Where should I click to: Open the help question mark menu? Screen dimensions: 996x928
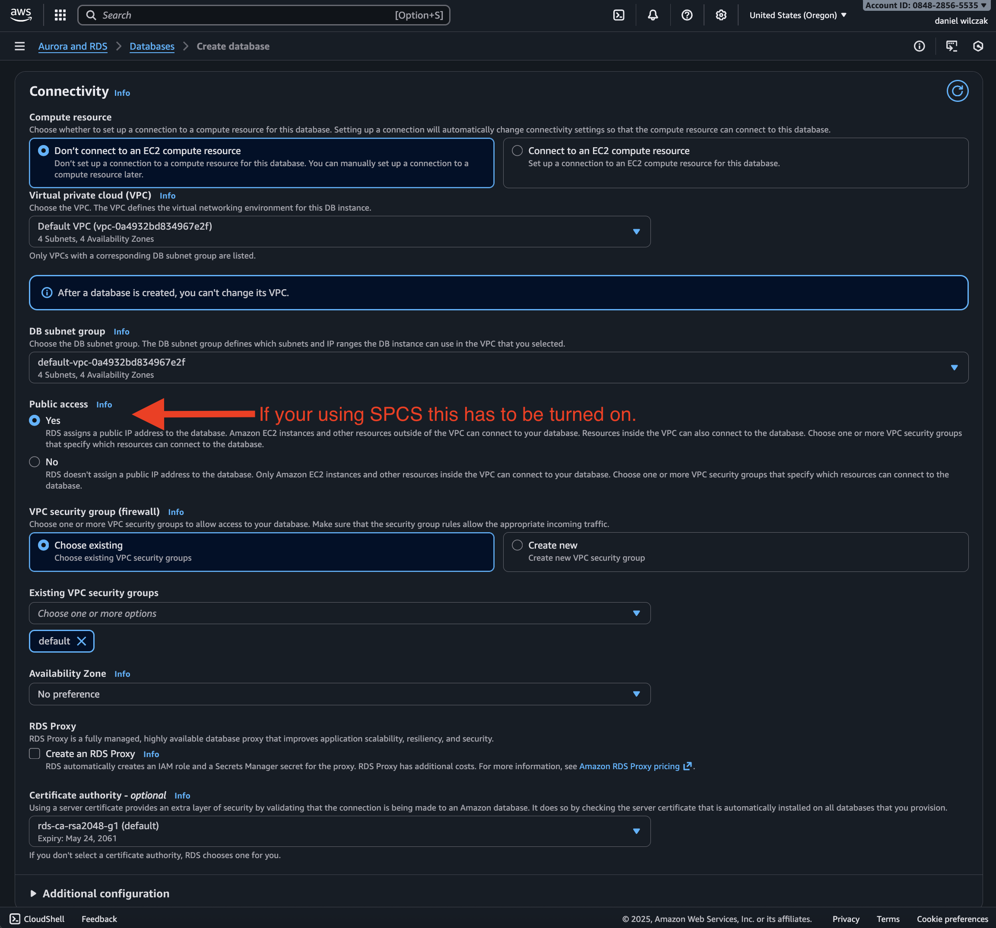coord(686,15)
